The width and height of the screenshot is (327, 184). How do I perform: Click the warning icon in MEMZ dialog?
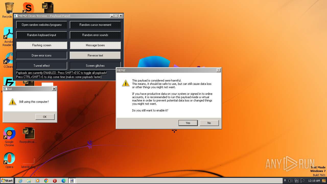point(125,83)
